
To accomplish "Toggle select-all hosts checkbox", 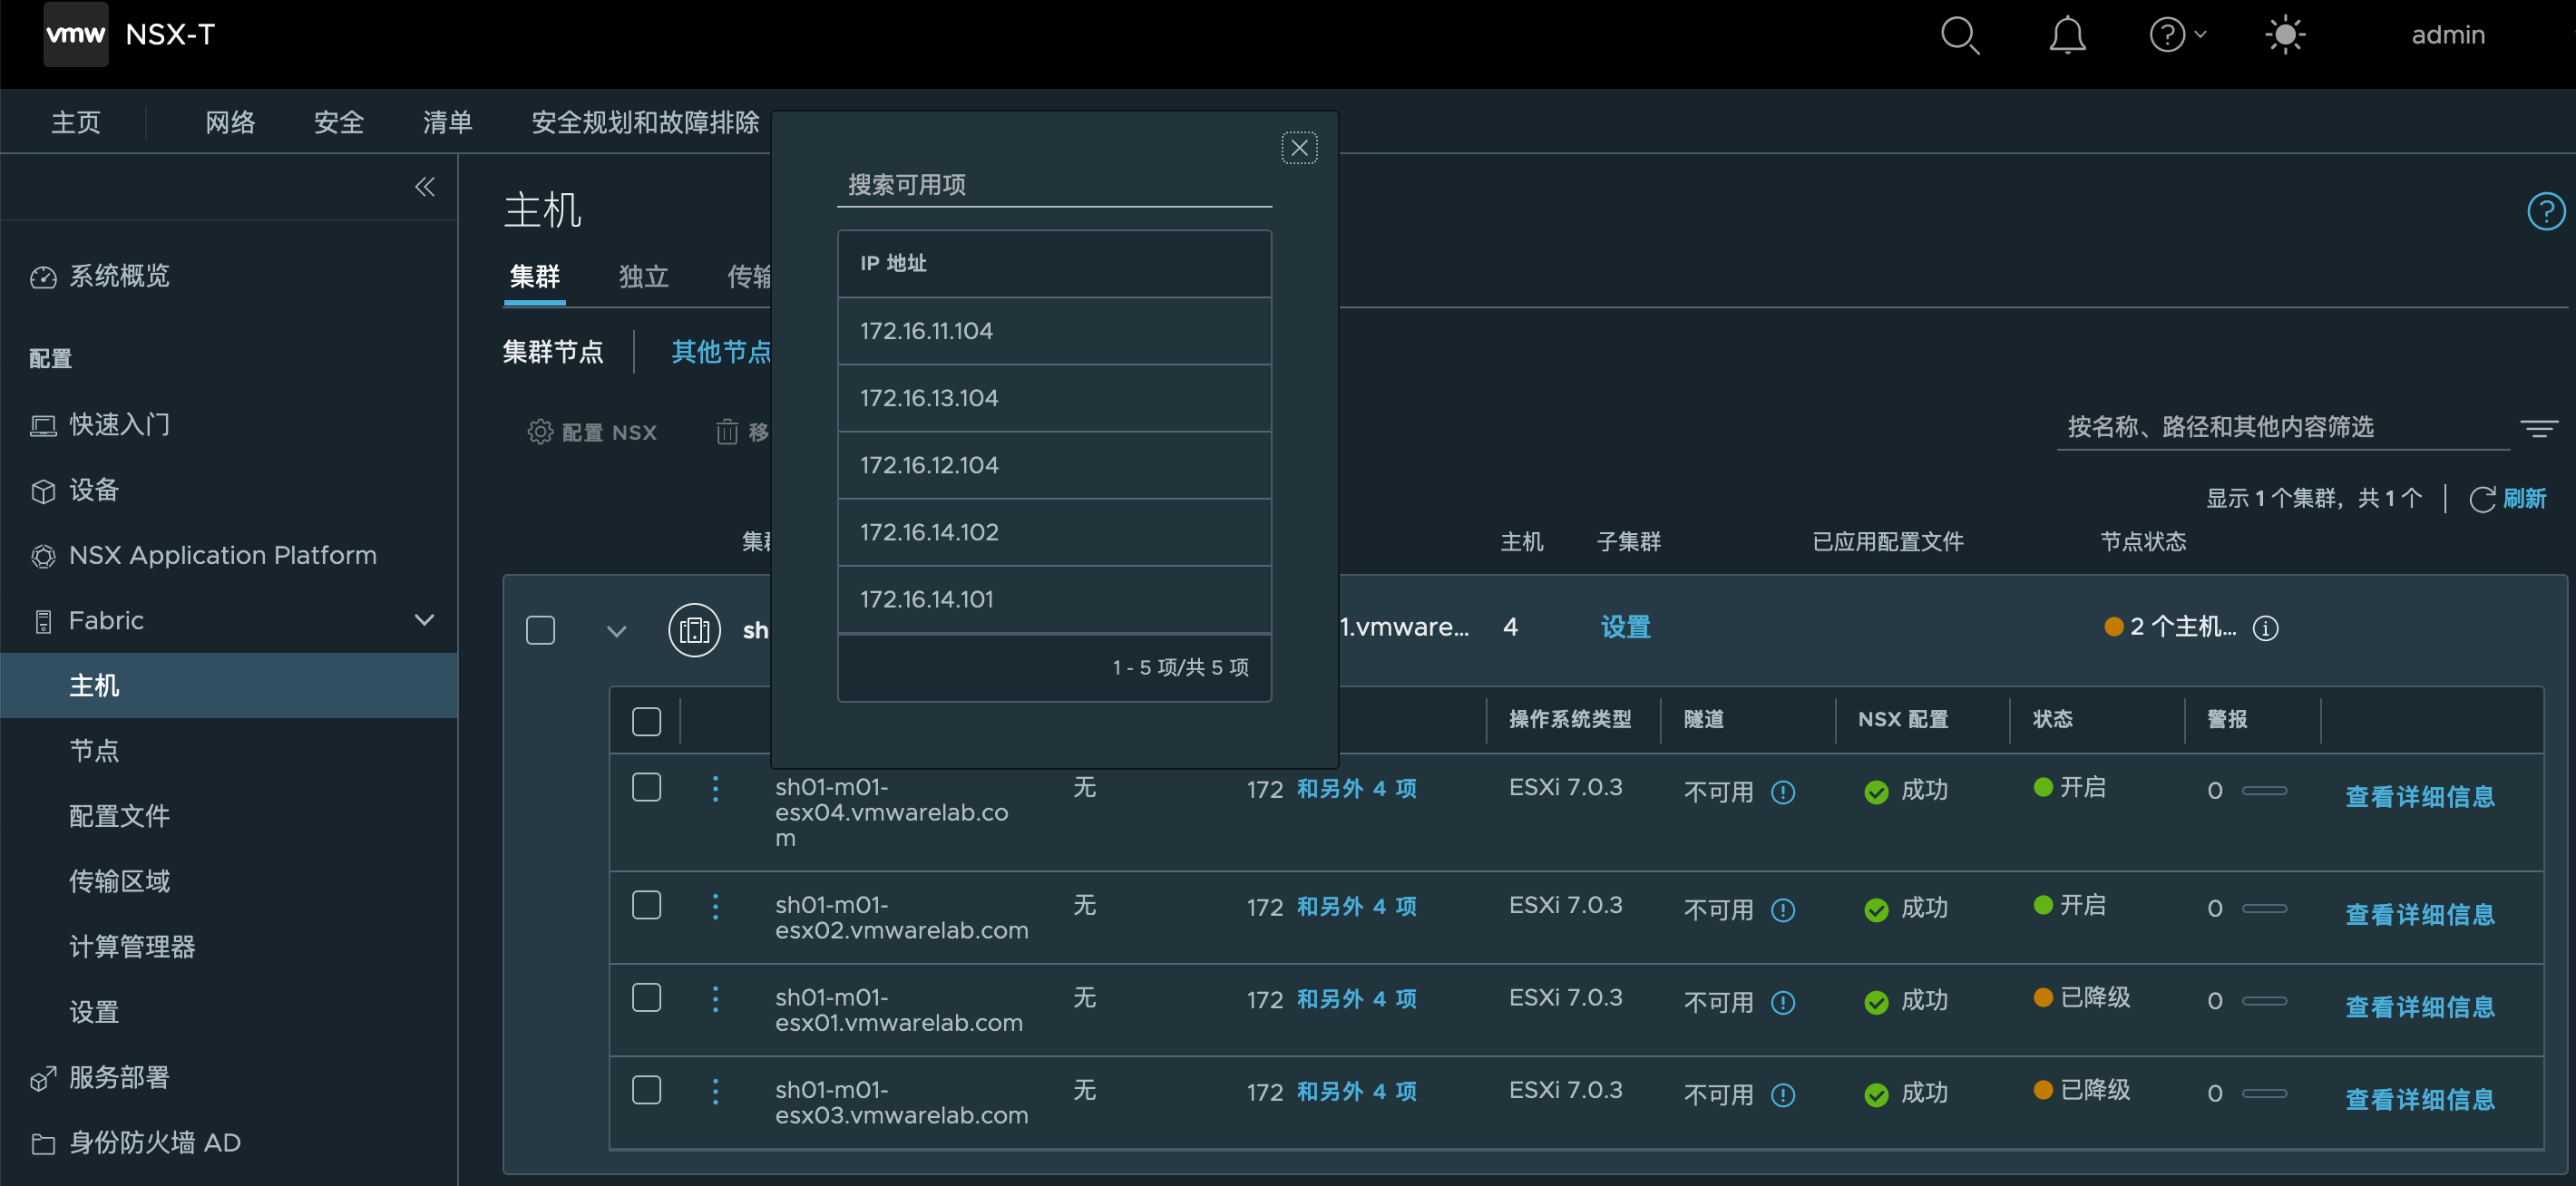I will point(647,721).
